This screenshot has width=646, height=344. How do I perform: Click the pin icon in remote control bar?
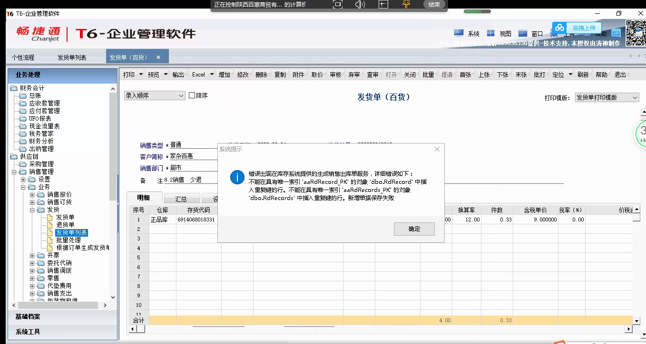click(406, 4)
